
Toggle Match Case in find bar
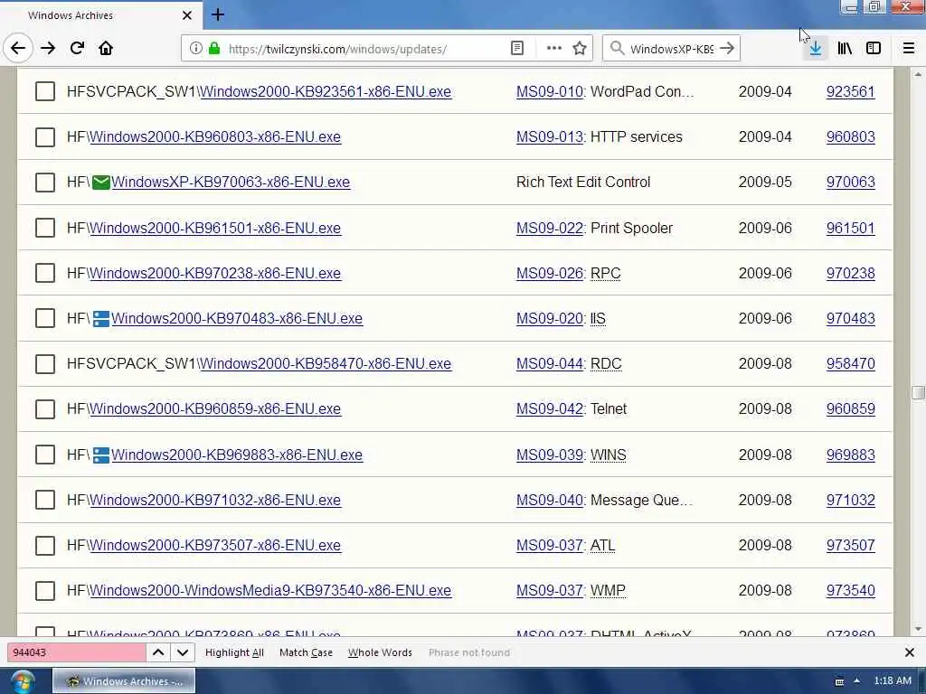pos(306,652)
